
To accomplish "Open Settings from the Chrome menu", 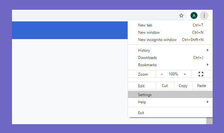I will pos(170,95).
